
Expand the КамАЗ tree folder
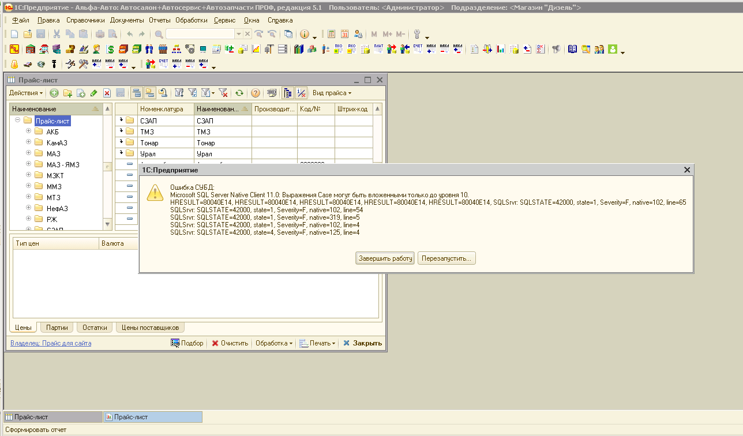(28, 142)
